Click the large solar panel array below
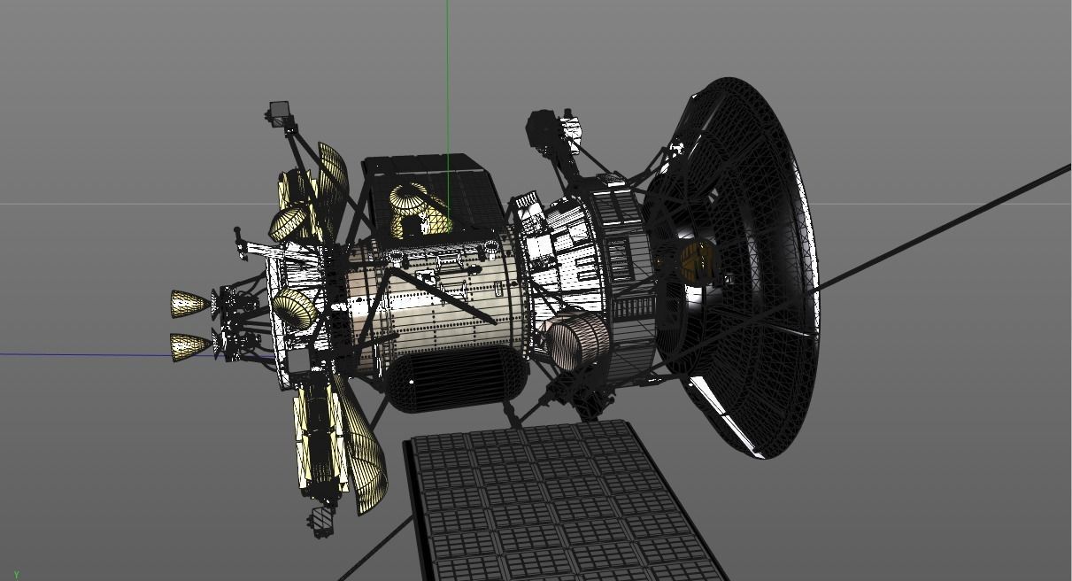This screenshot has height=581, width=1072. pos(549,505)
